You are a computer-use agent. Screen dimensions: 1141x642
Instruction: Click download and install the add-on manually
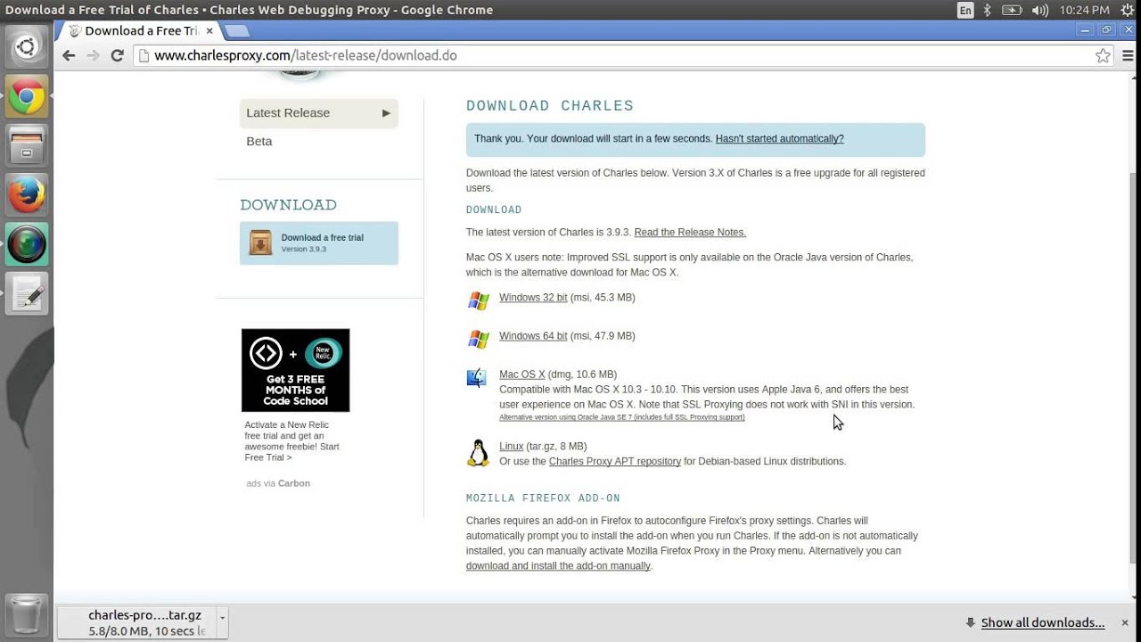(558, 566)
